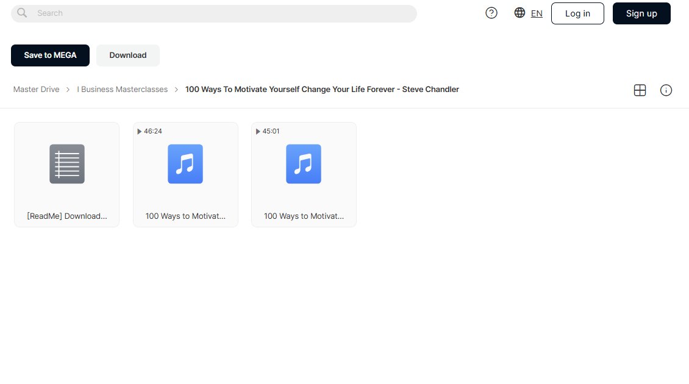Open the folder info icon
The width and height of the screenshot is (689, 384).
[666, 90]
